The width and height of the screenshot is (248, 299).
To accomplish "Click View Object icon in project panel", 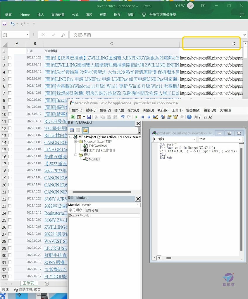I will (78, 130).
